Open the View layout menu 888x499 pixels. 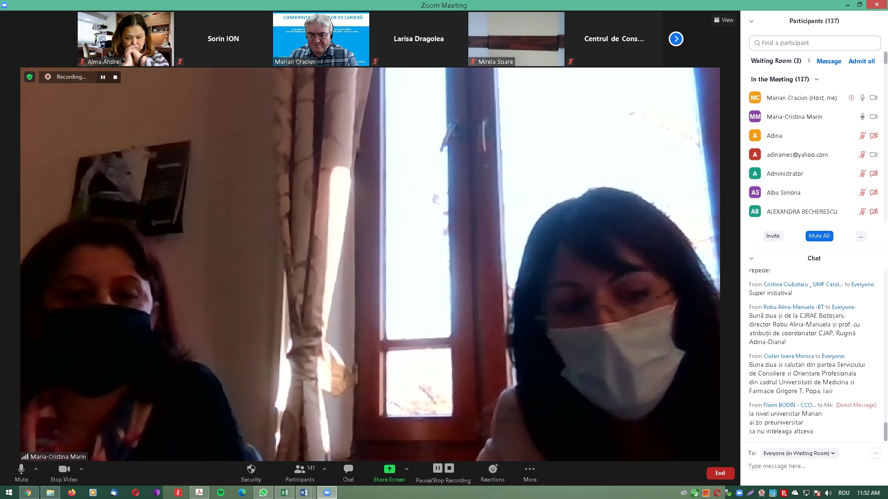point(723,20)
